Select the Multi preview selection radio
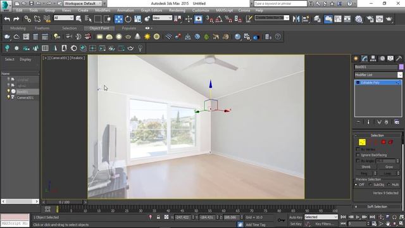Screen dimensions: 405x228 pos(389,184)
